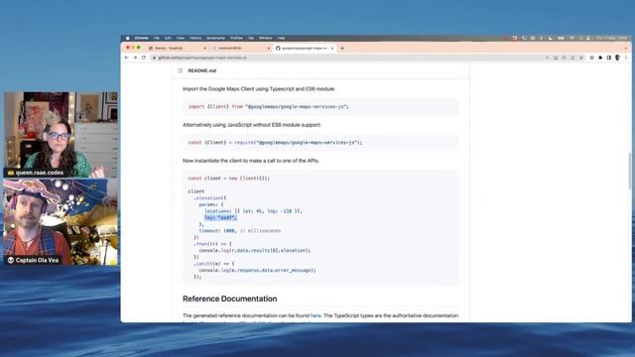Click 'Alternatively using JavaScript' paragraph
This screenshot has height=357, width=635.
[251, 125]
